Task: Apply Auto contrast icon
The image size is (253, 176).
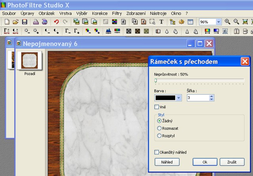Action: pyautogui.click(x=15, y=31)
